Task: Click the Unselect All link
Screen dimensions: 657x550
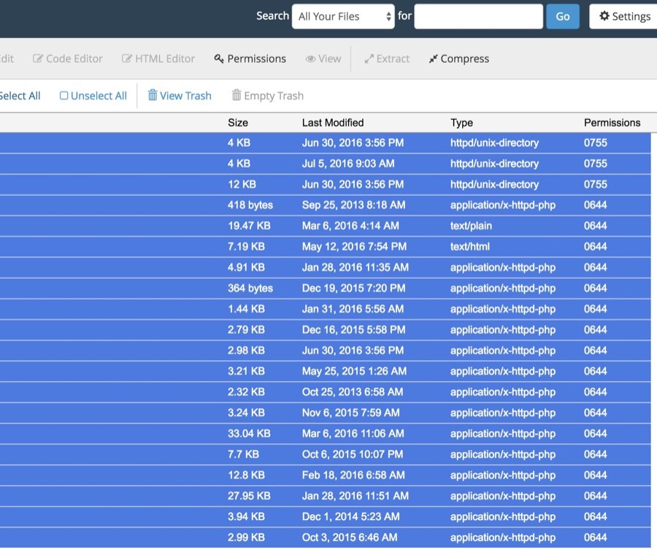Action: click(93, 96)
